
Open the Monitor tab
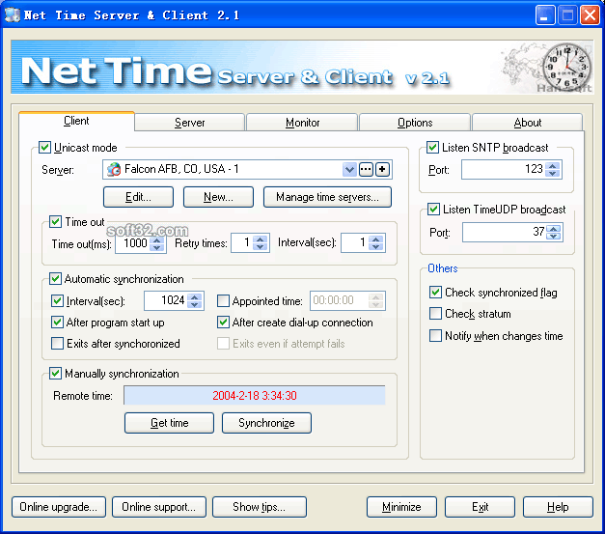pyautogui.click(x=302, y=123)
